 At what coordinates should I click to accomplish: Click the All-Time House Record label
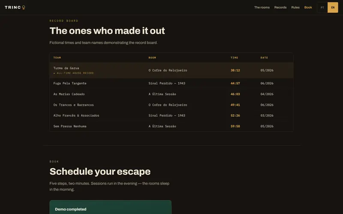(73, 73)
